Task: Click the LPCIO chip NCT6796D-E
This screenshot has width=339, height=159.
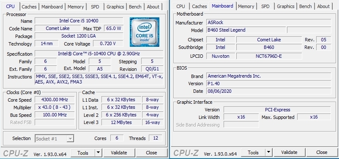Action: [x=269, y=56]
